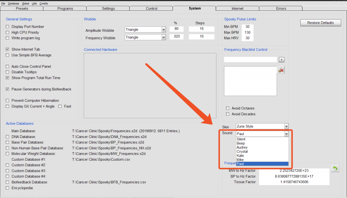347x198 pixels.
Task: Click the green undo arrow icon
Action: pos(335,169)
